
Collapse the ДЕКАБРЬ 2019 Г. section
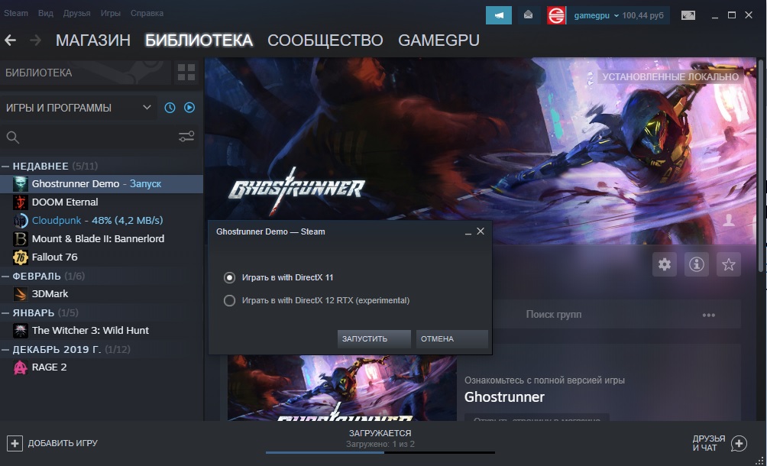click(5, 350)
